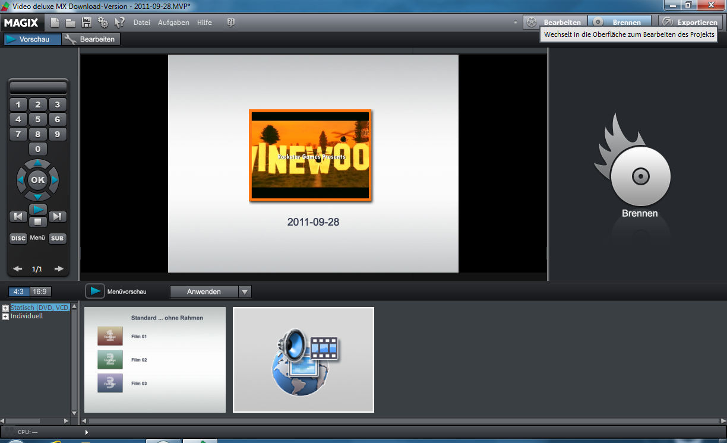Click the large Brennen disc icon
Viewport: 727px width, 443px height.
[x=640, y=176]
